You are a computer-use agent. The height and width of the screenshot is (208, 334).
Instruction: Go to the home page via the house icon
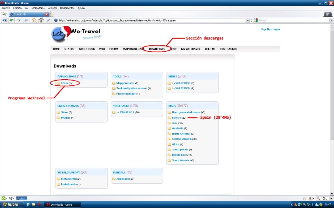tap(41, 20)
